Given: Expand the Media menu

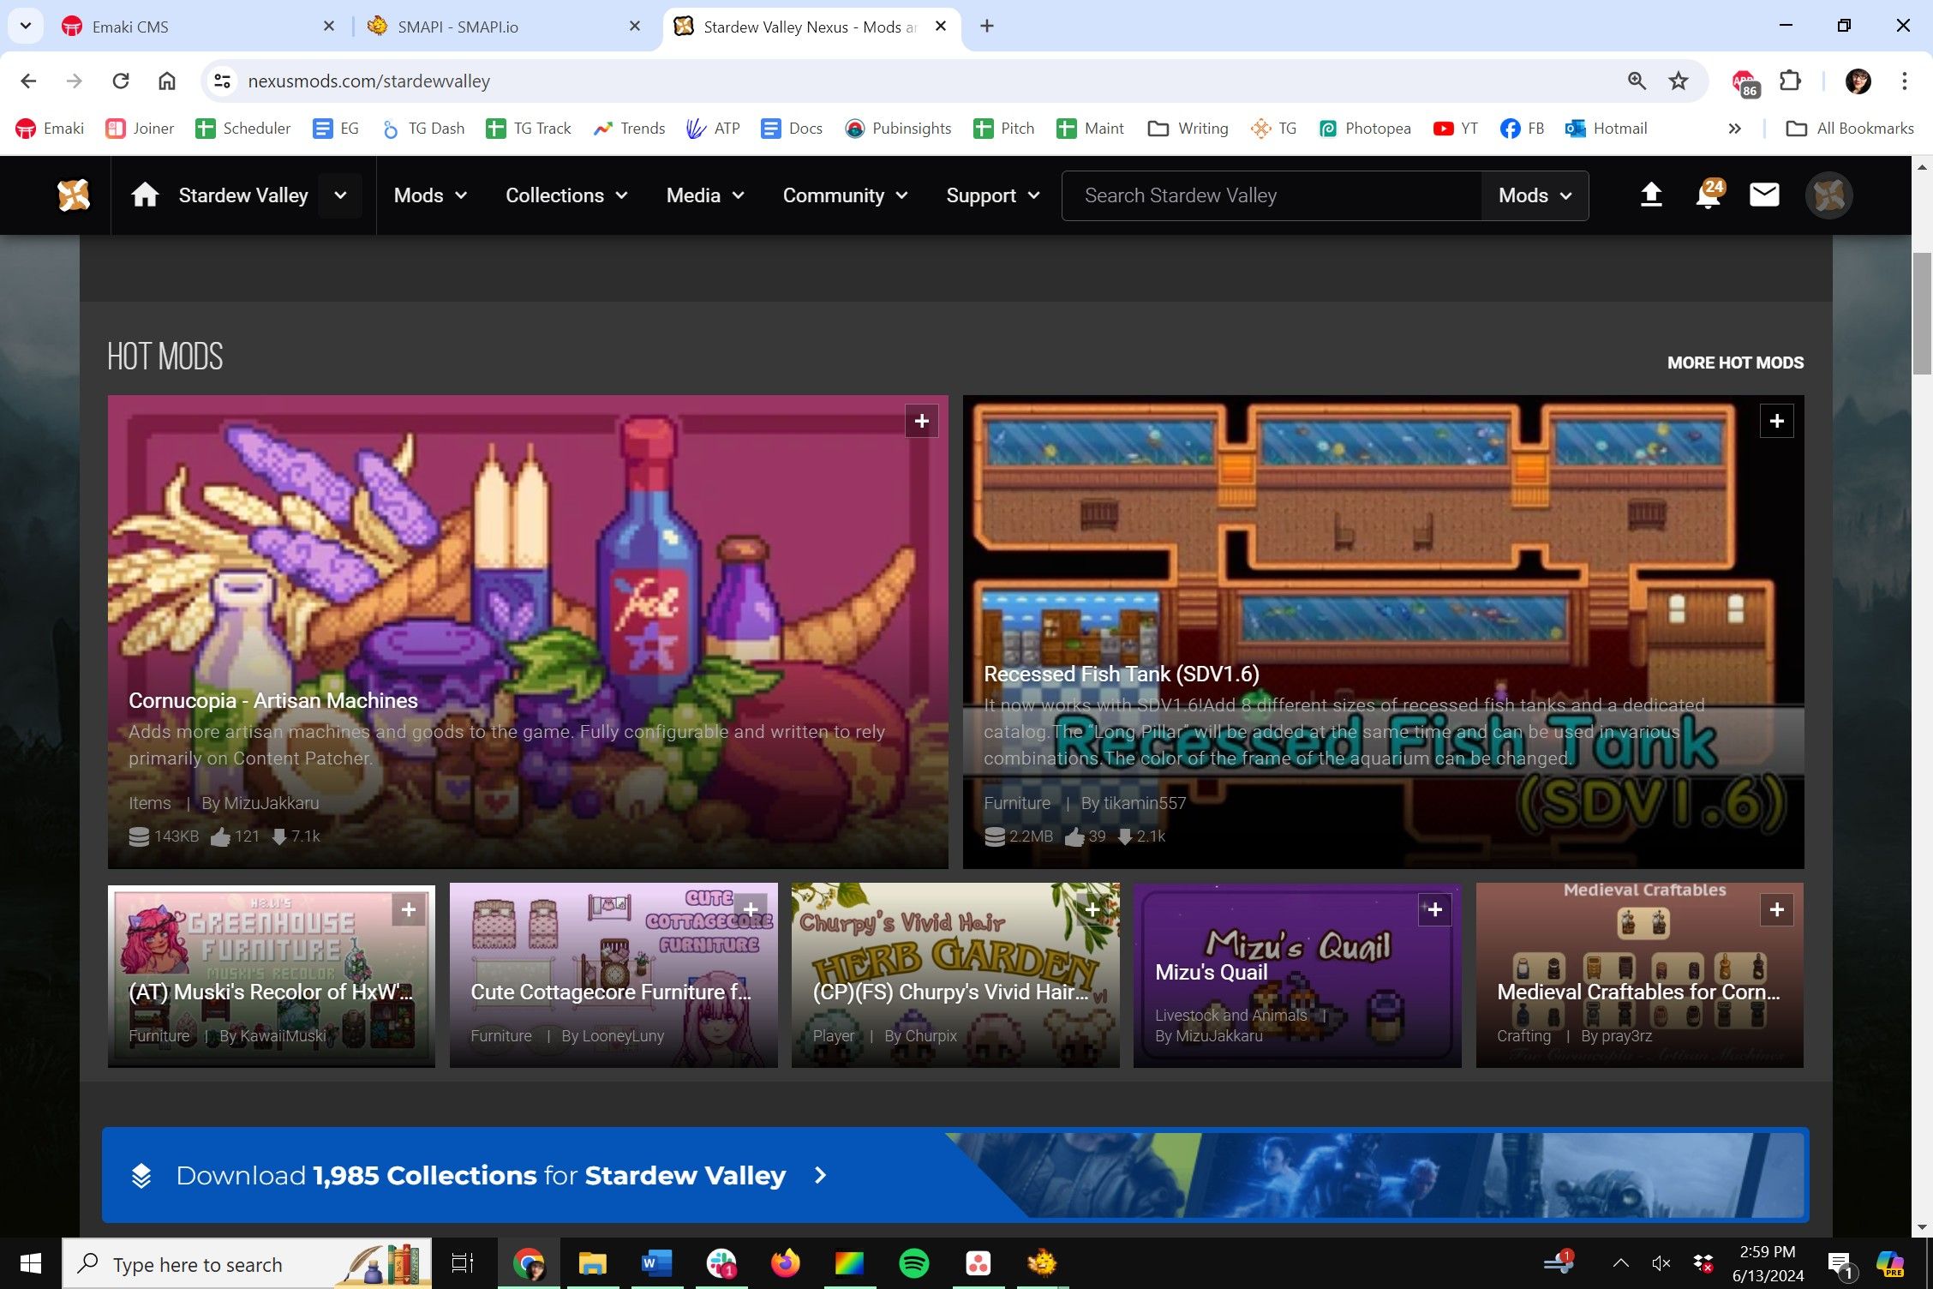Looking at the screenshot, I should point(705,195).
